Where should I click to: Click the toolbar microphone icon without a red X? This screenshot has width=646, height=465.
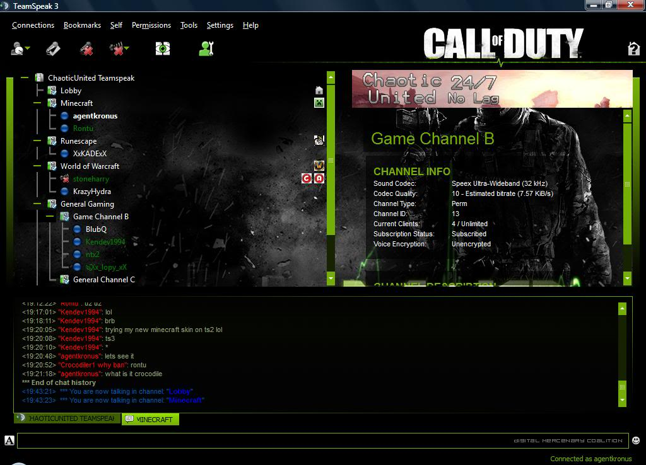coord(53,49)
